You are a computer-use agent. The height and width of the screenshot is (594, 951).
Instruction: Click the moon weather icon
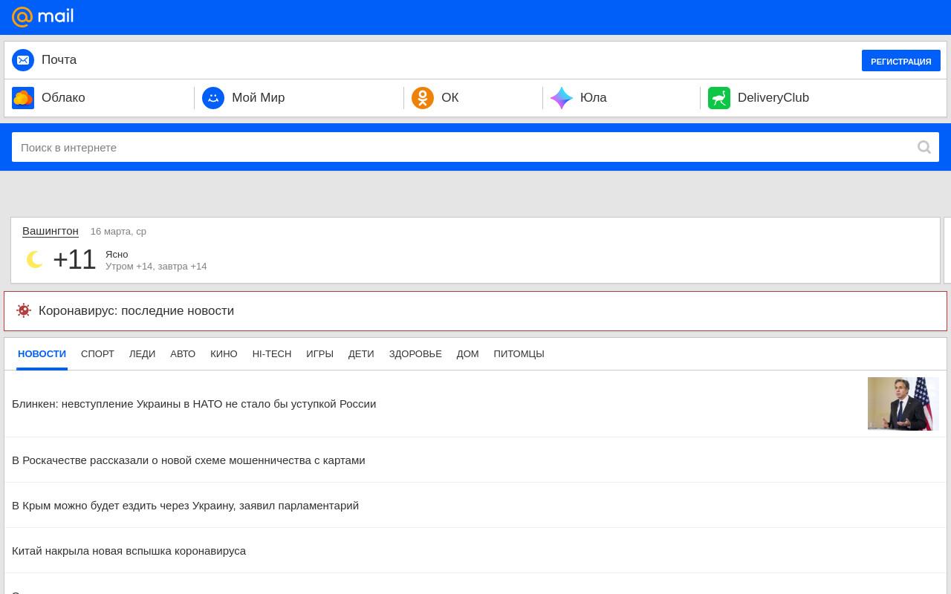coord(34,259)
